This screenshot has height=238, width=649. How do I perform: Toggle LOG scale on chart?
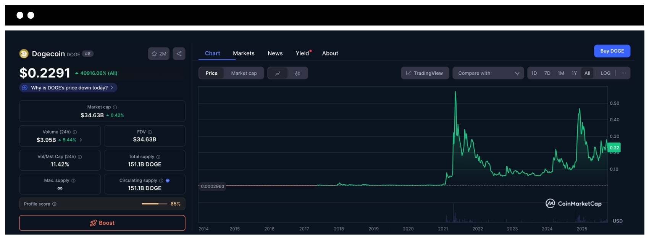pos(605,73)
